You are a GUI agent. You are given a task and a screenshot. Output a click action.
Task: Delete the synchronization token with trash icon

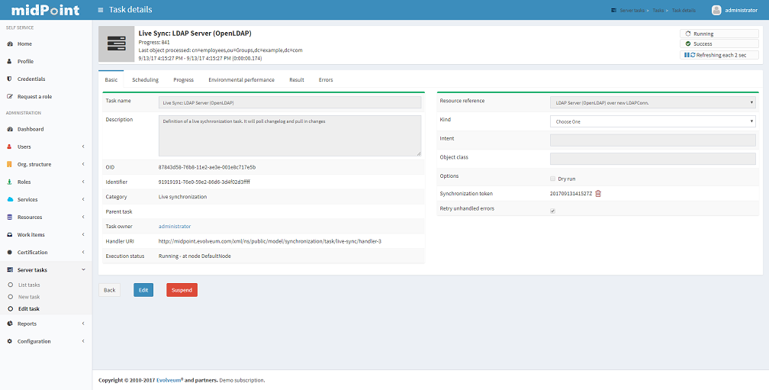tap(598, 193)
